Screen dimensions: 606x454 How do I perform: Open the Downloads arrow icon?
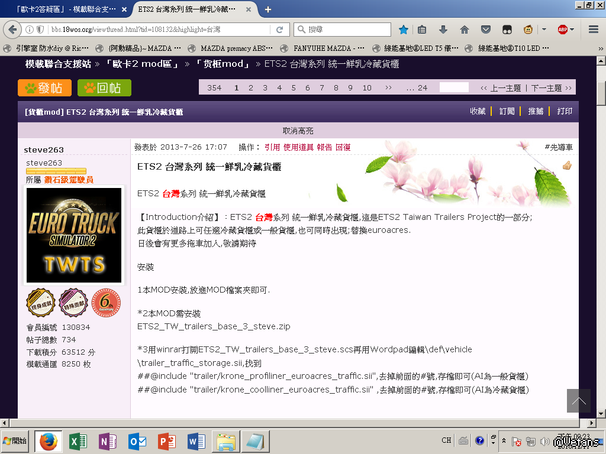[x=443, y=30]
